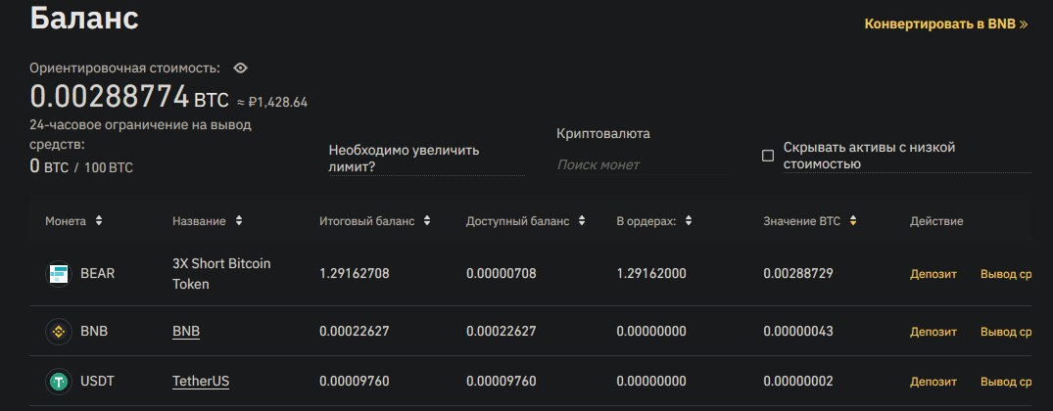
Task: Click the Действие column header
Action: [x=936, y=220]
